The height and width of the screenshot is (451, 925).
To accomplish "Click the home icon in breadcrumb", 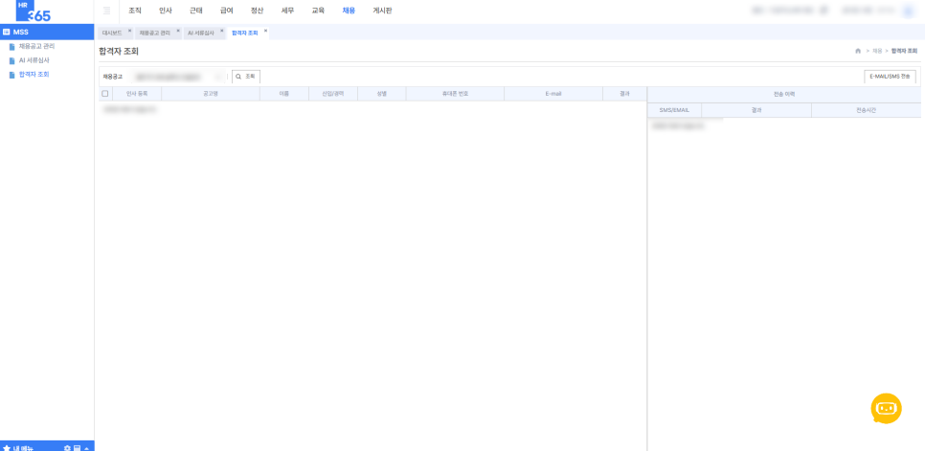I will tap(858, 52).
